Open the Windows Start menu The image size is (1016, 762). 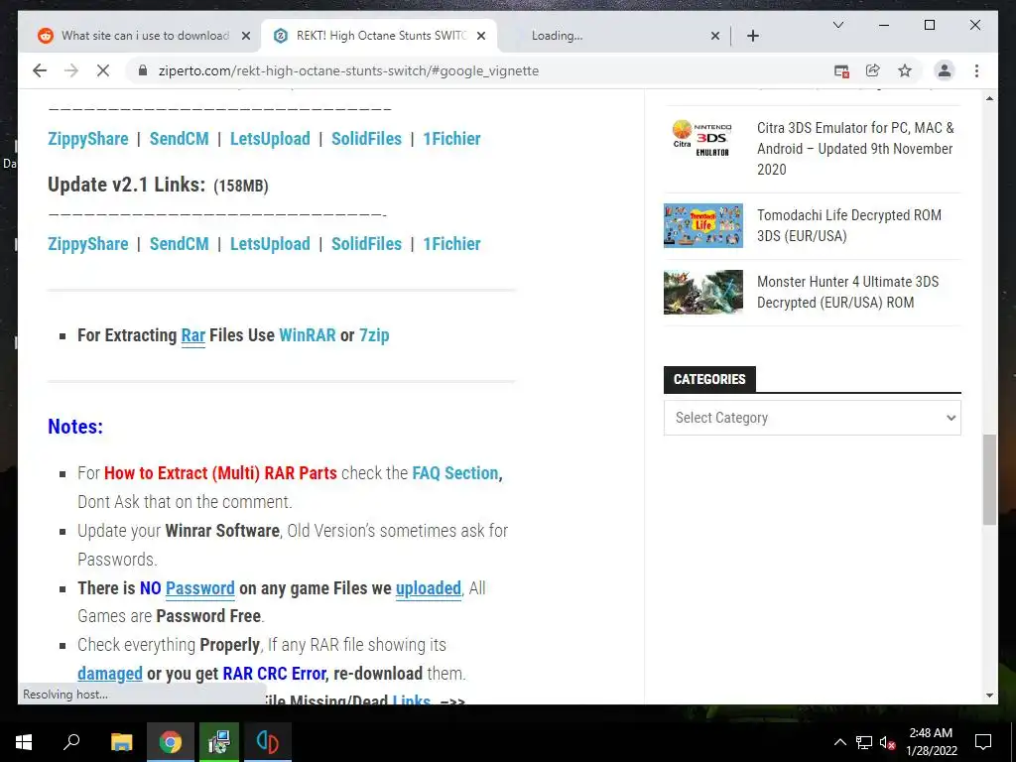point(24,742)
